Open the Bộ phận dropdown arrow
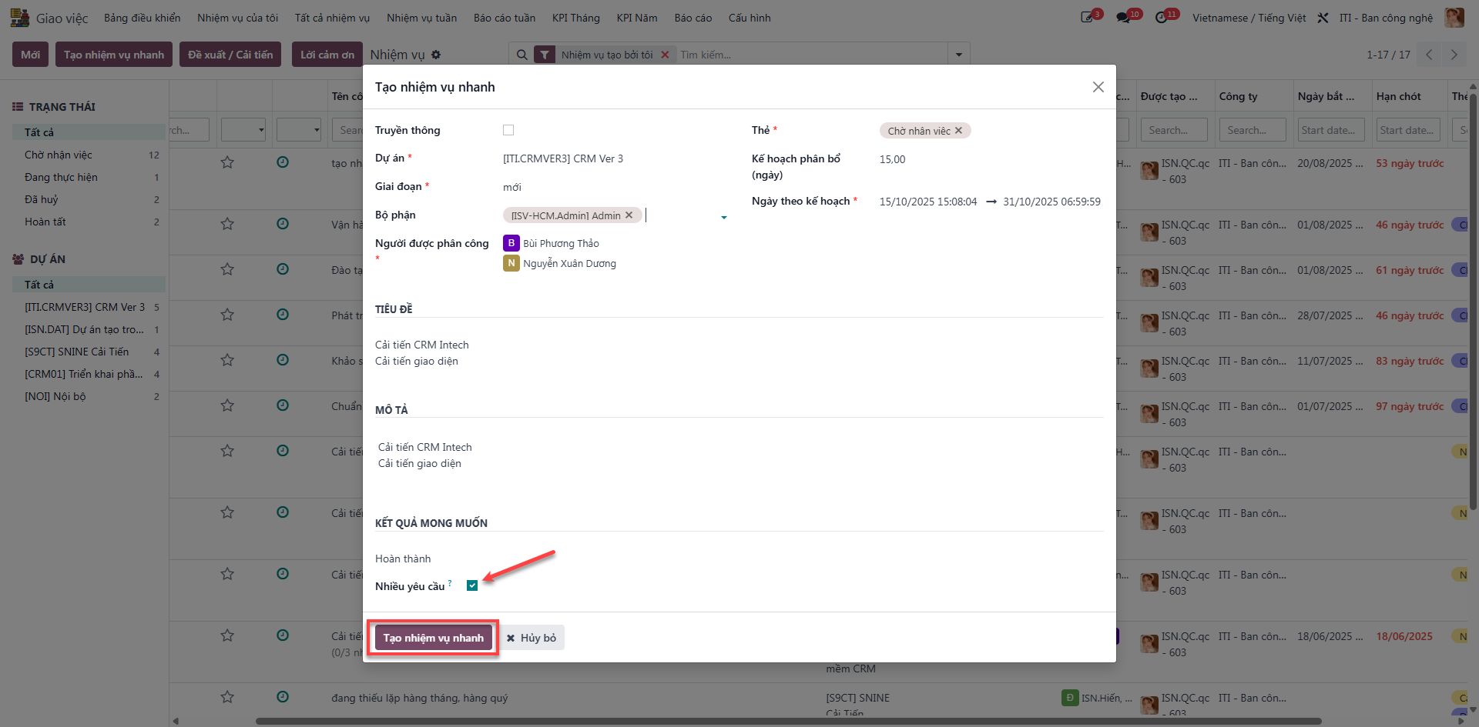Screen dimensions: 1479x727 click(x=724, y=218)
